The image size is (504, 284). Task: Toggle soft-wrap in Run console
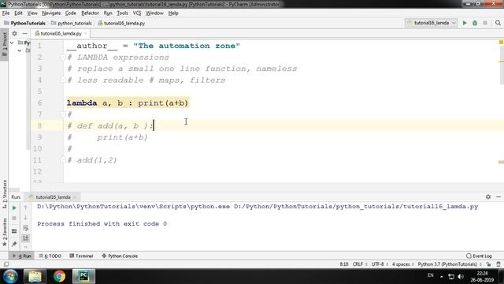(25, 228)
